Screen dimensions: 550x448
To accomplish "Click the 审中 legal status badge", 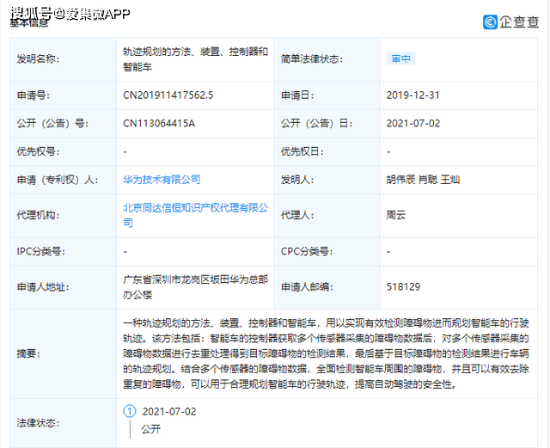I will pos(401,58).
